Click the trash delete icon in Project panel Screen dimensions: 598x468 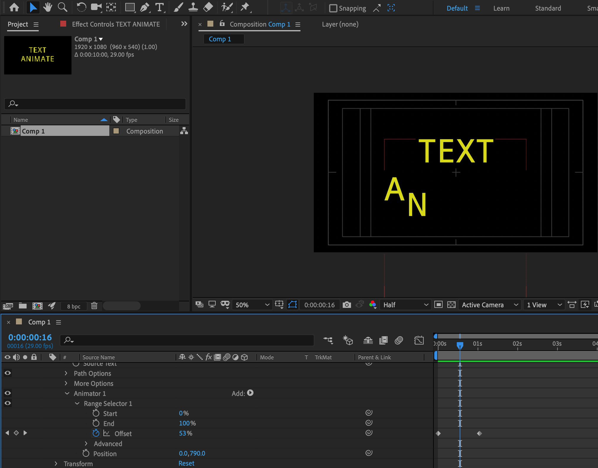click(x=94, y=306)
